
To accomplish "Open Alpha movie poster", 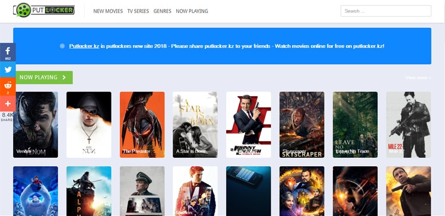I will coord(89,191).
